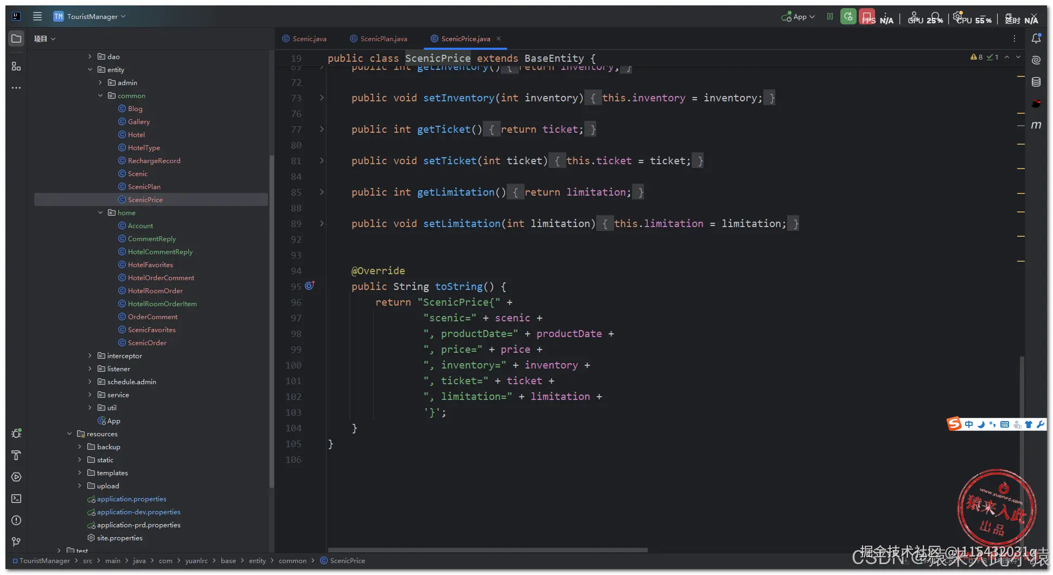Go to previous highlighted error arrow
This screenshot has width=1053, height=575.
coord(1007,57)
